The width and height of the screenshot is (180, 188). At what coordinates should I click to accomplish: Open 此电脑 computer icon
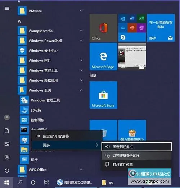point(24,110)
